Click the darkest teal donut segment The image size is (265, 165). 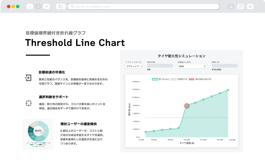click(x=30, y=130)
